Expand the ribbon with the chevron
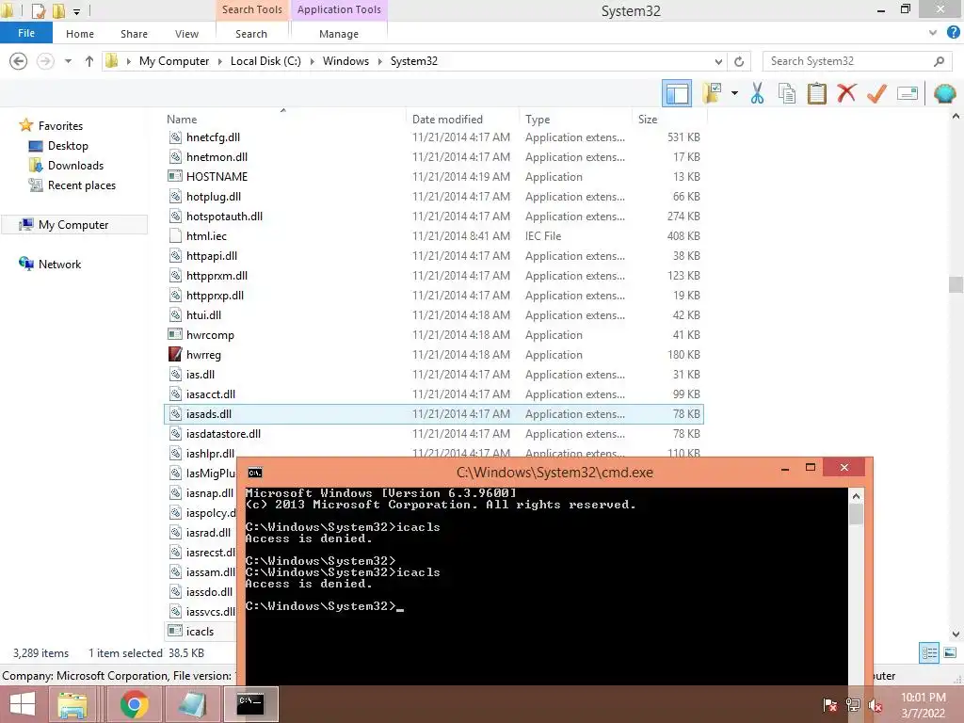 coord(933,33)
